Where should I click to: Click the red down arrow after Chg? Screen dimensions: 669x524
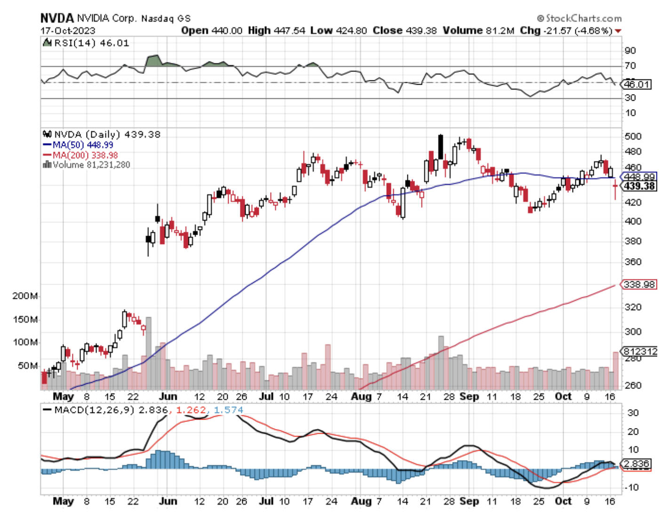[x=618, y=31]
